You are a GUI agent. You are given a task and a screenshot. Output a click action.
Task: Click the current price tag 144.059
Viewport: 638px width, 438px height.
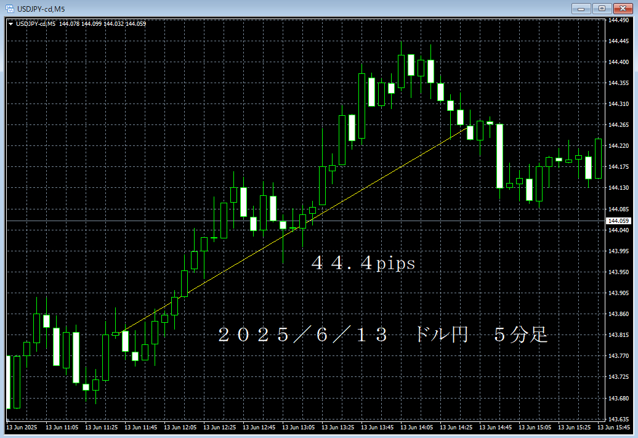coord(618,220)
